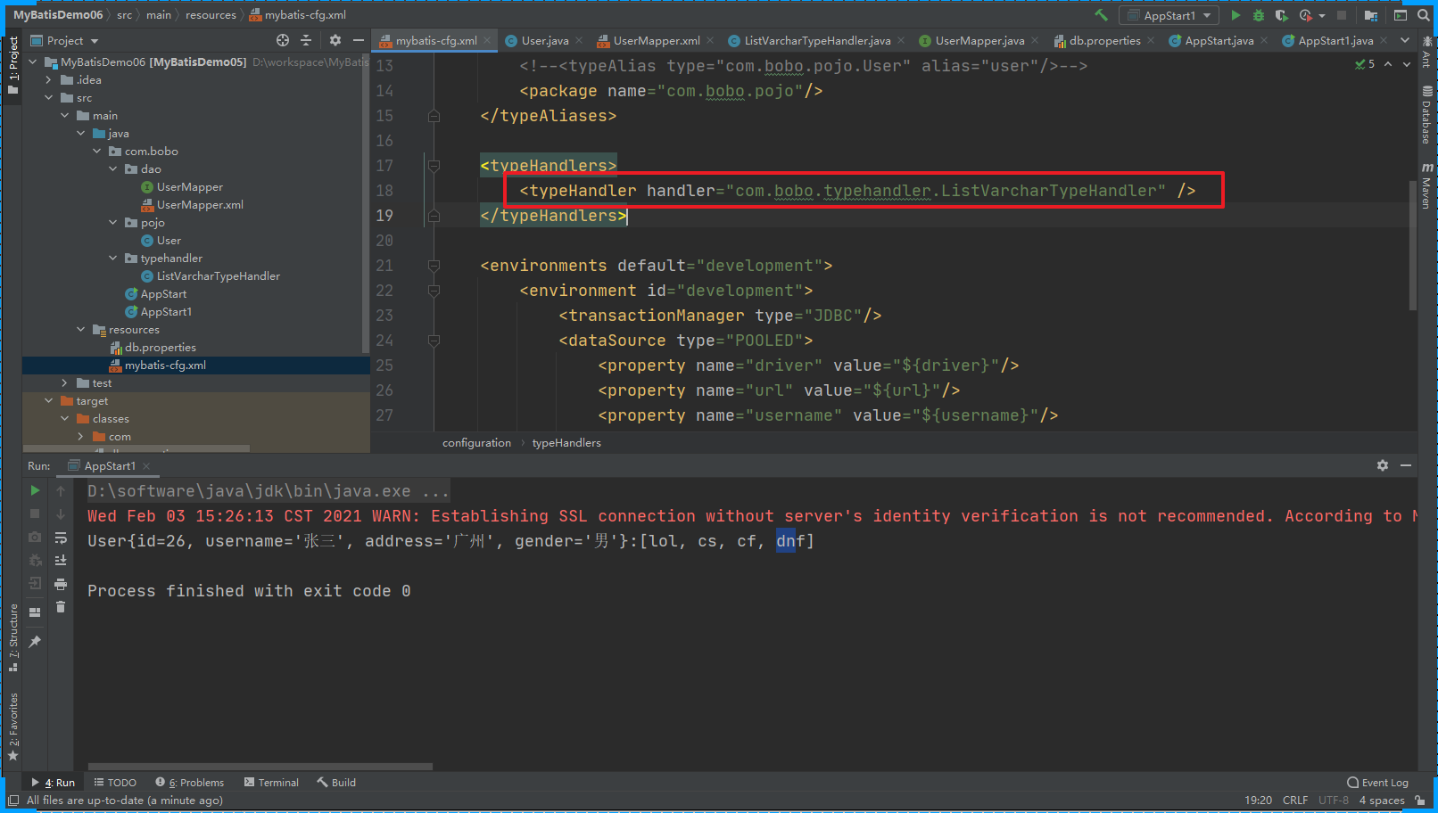Expand the test folder
Viewport: 1438px width, 813px height.
click(64, 383)
